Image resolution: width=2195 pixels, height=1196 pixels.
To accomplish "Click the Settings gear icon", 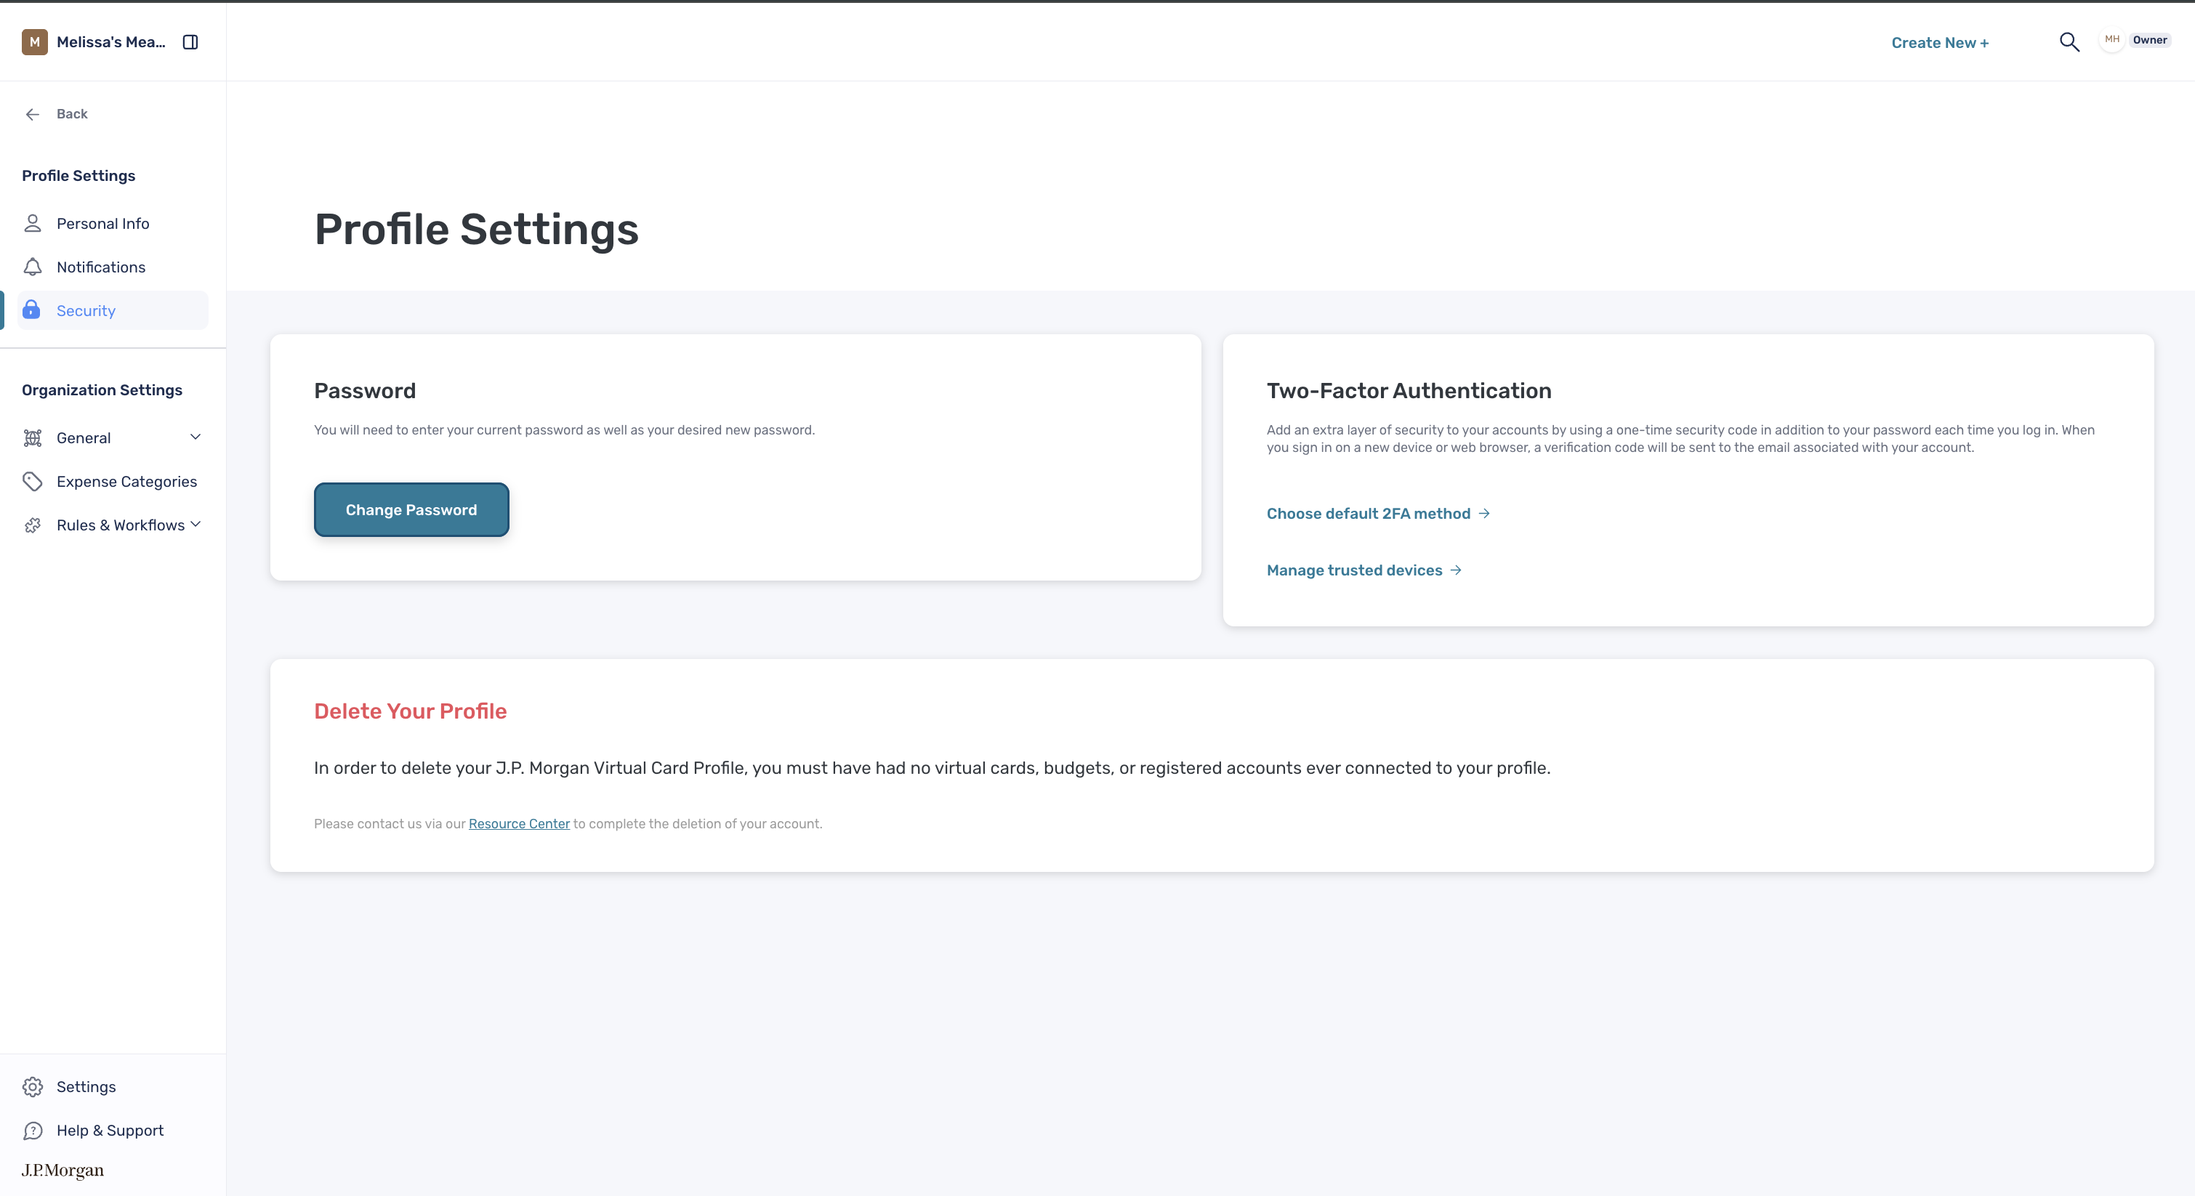I will click(x=33, y=1087).
